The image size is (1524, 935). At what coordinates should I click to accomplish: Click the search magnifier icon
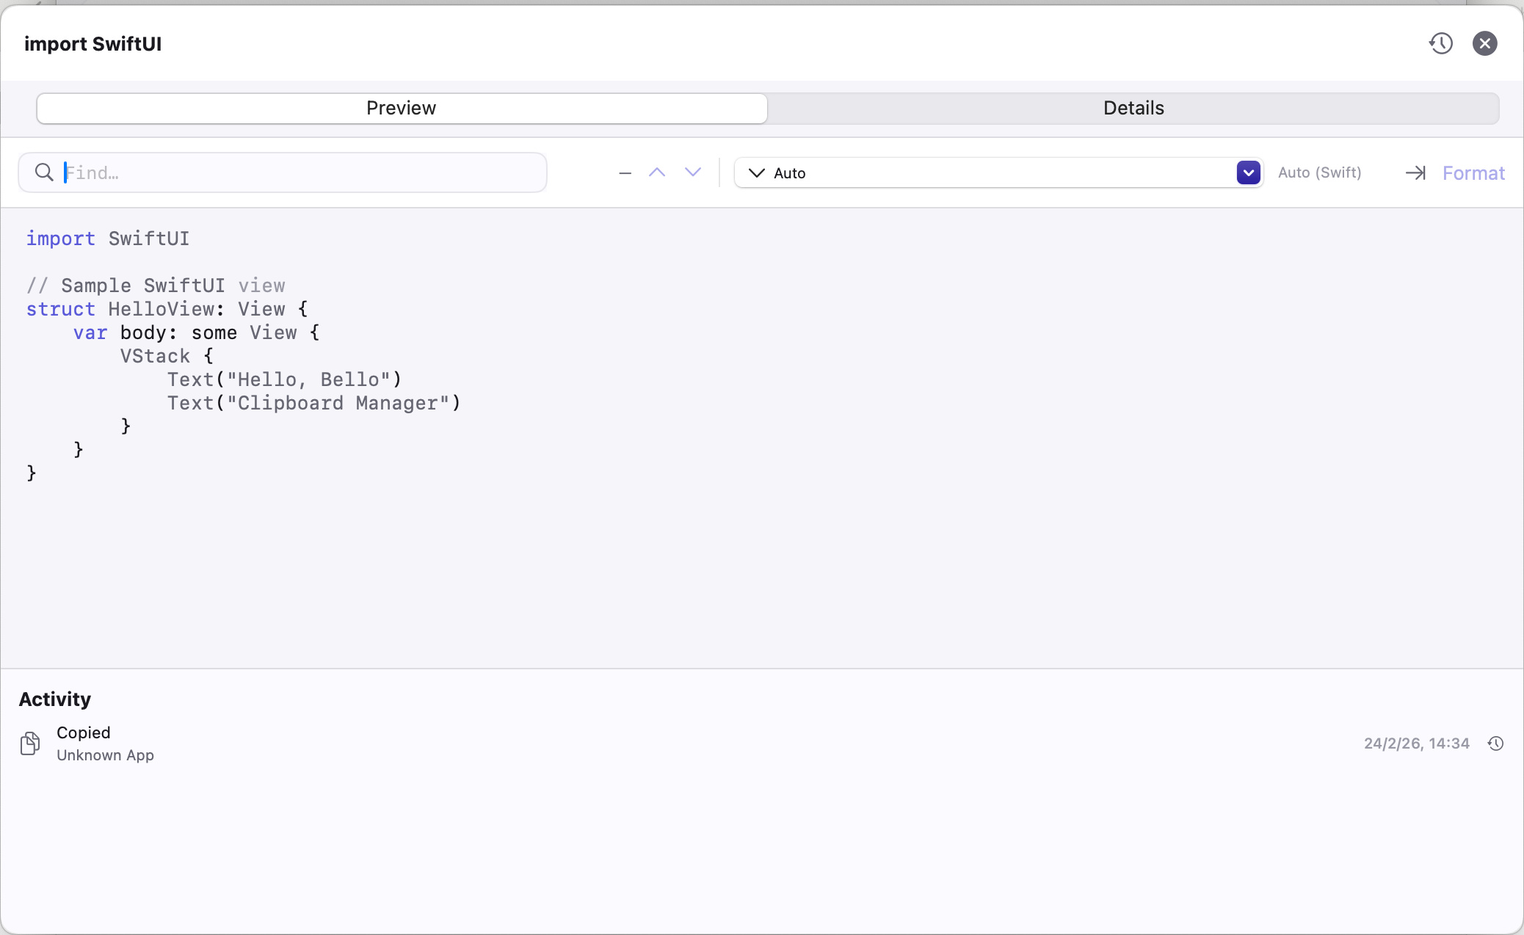pyautogui.click(x=44, y=172)
